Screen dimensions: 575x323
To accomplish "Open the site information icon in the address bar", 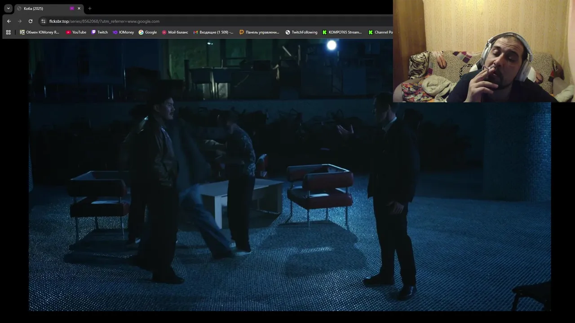I will pos(43,21).
